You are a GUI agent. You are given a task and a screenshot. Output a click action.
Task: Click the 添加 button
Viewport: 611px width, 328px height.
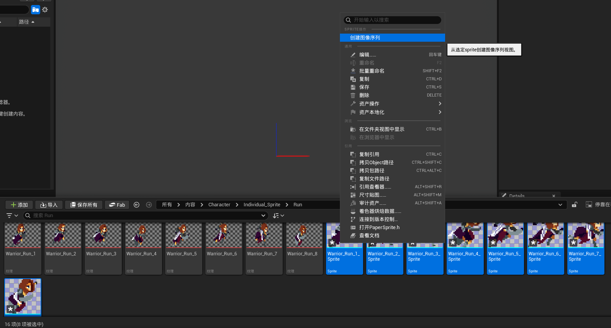[x=19, y=205]
